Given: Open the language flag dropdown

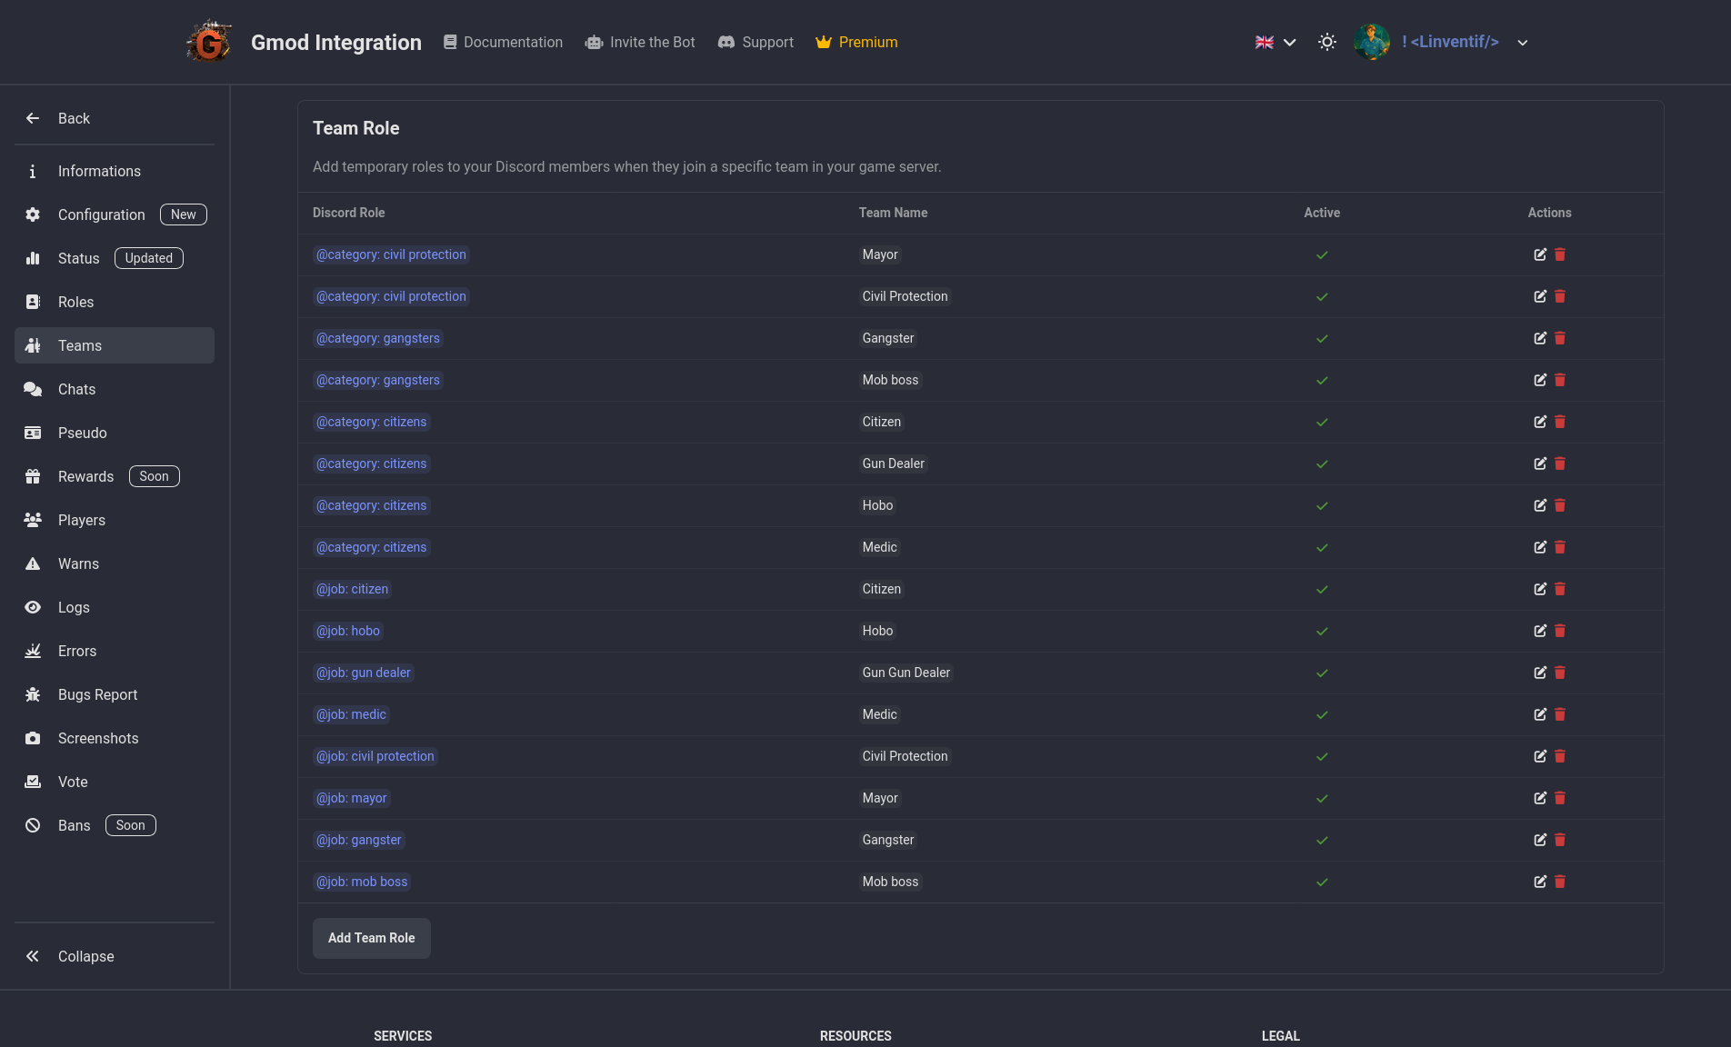Looking at the screenshot, I should 1275,42.
